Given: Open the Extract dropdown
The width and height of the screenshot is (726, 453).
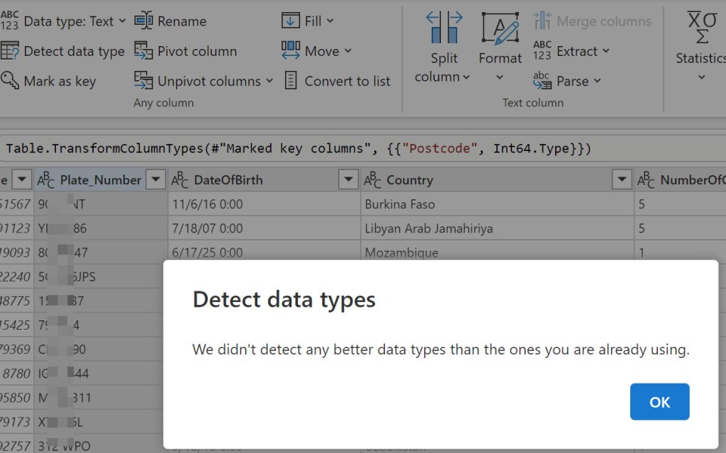Looking at the screenshot, I should (605, 51).
